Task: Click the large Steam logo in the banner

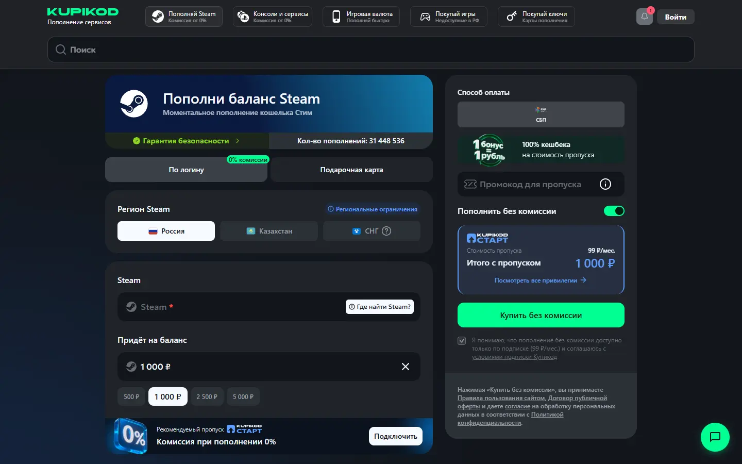Action: tap(134, 104)
